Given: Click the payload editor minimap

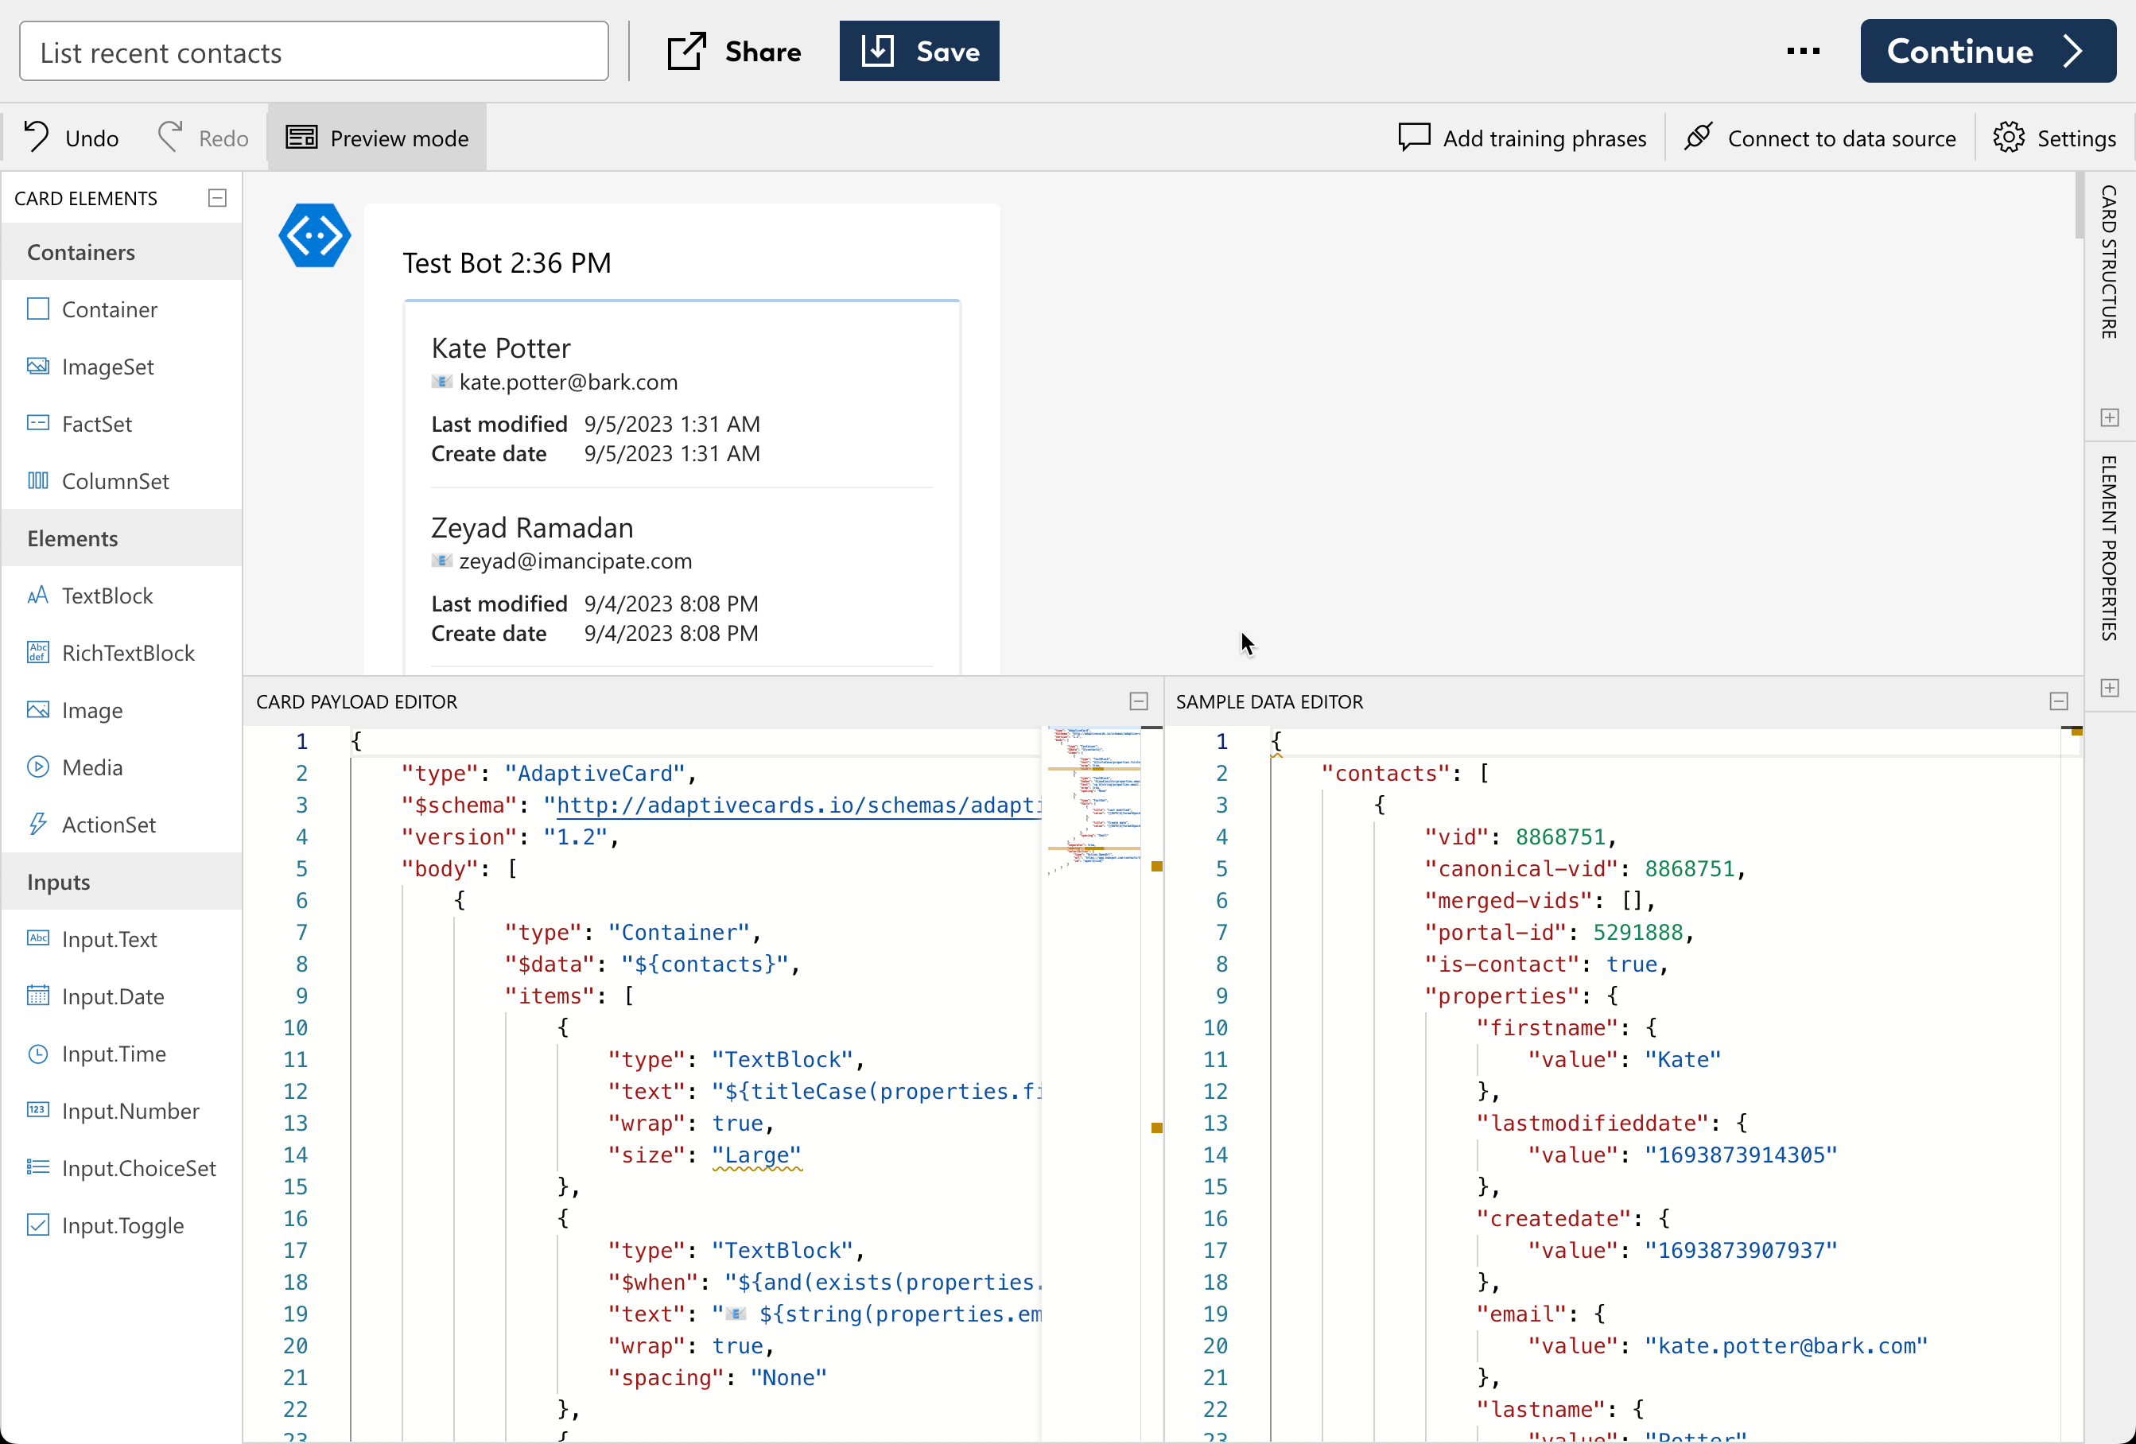Looking at the screenshot, I should pyautogui.click(x=1093, y=800).
